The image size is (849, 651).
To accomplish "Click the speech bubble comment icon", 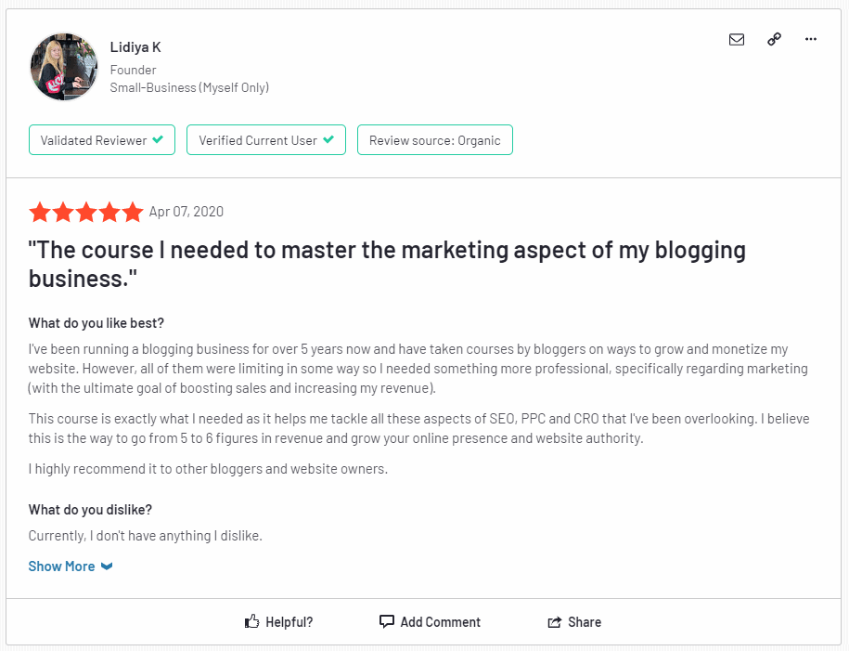I will [x=387, y=621].
